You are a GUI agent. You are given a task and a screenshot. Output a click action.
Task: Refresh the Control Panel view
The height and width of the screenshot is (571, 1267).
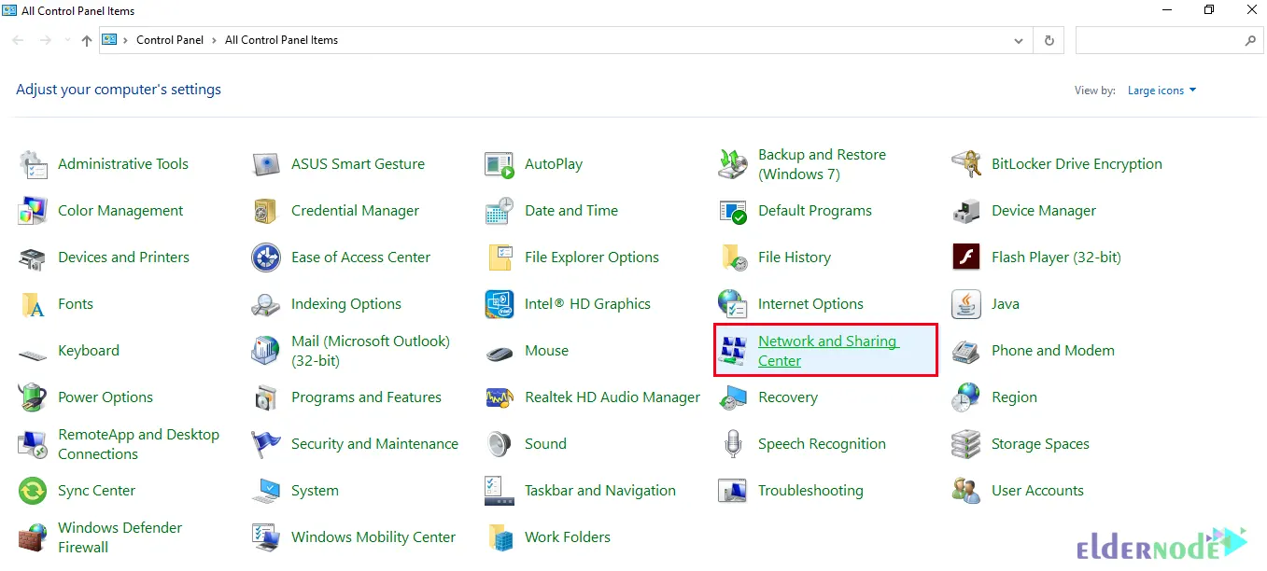(x=1049, y=40)
